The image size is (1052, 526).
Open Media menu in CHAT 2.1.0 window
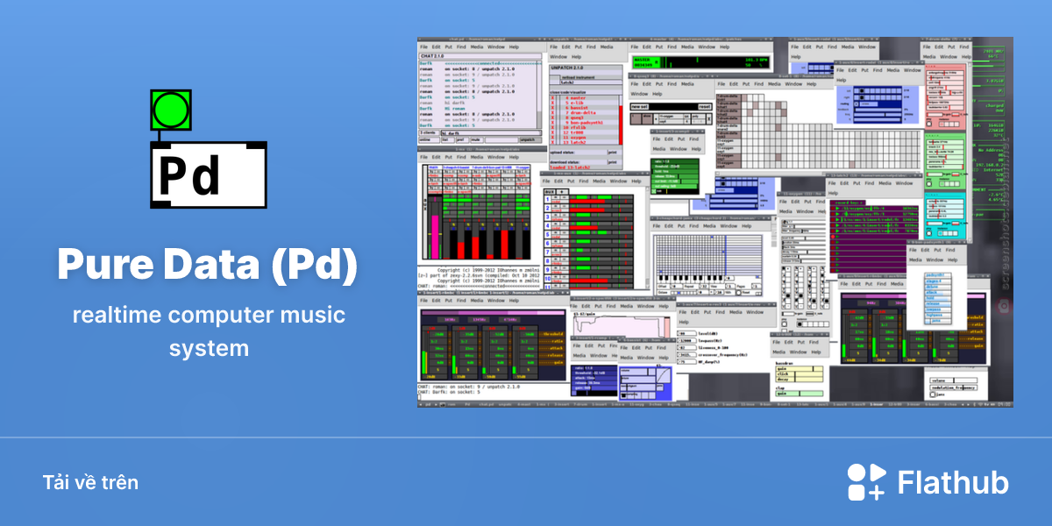click(x=477, y=46)
